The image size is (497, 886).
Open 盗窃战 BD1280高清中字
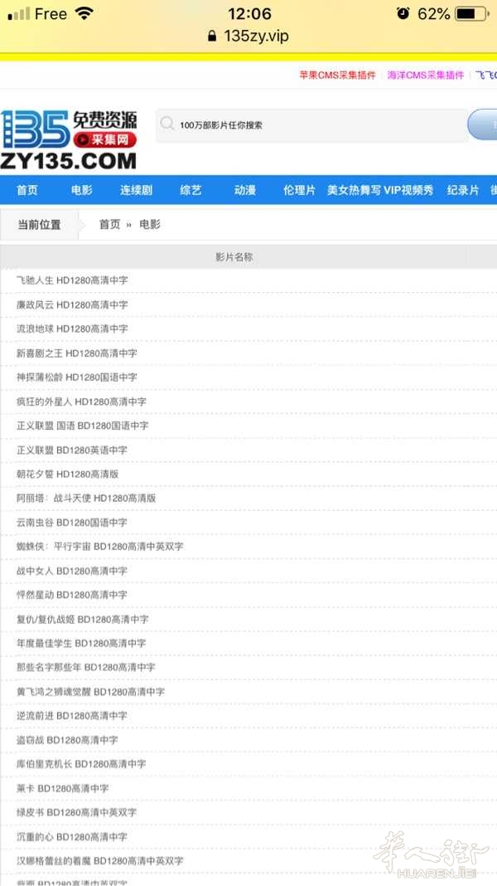point(67,740)
